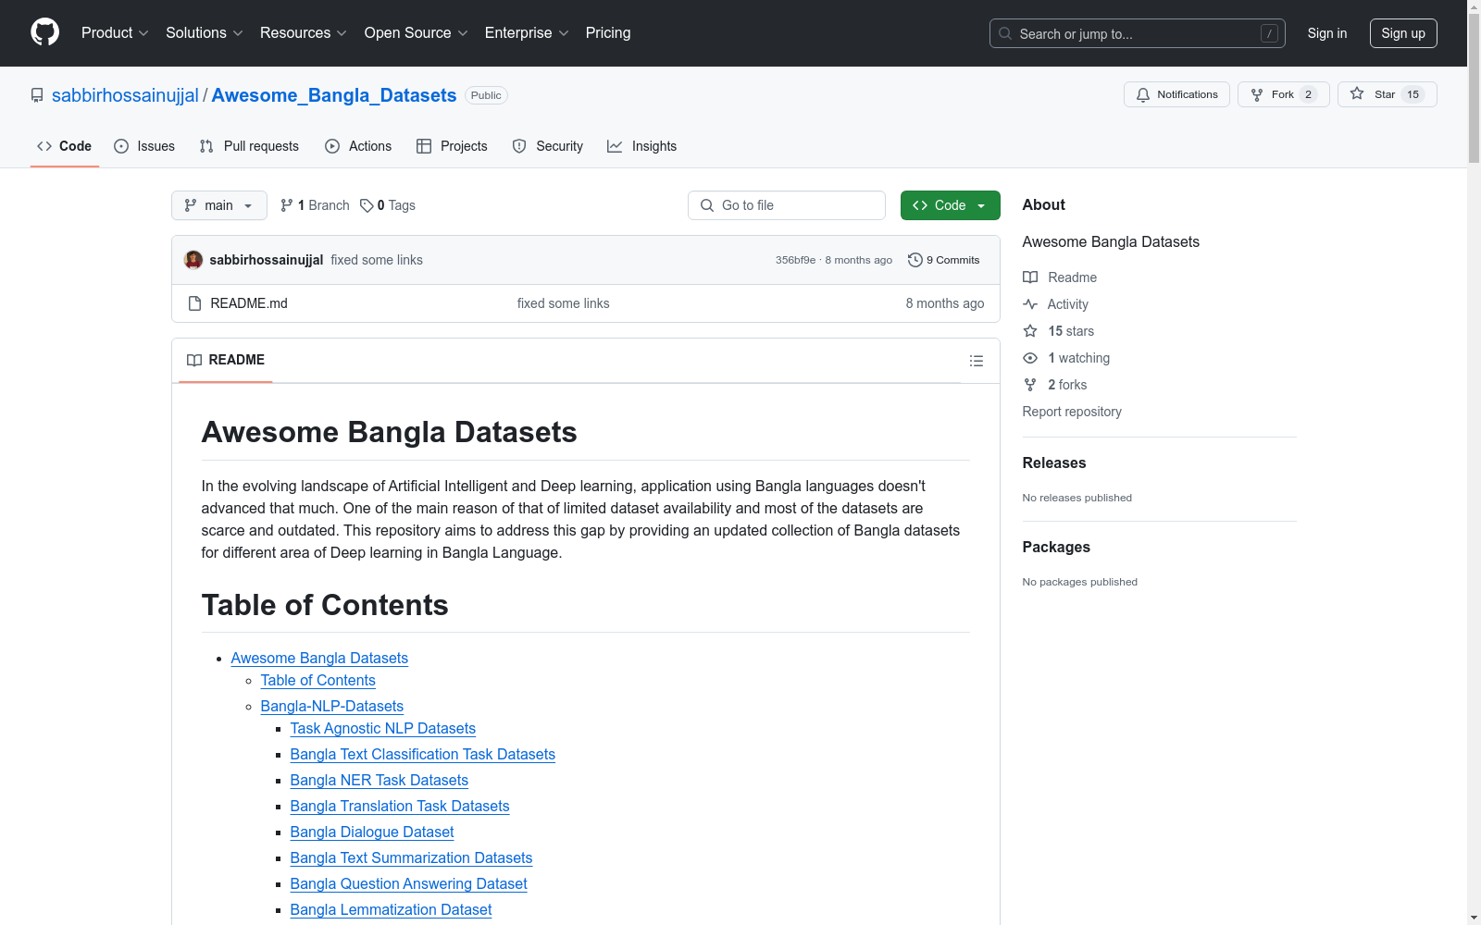Open the Product menu dropdown
Image resolution: width=1481 pixels, height=925 pixels.
(115, 33)
